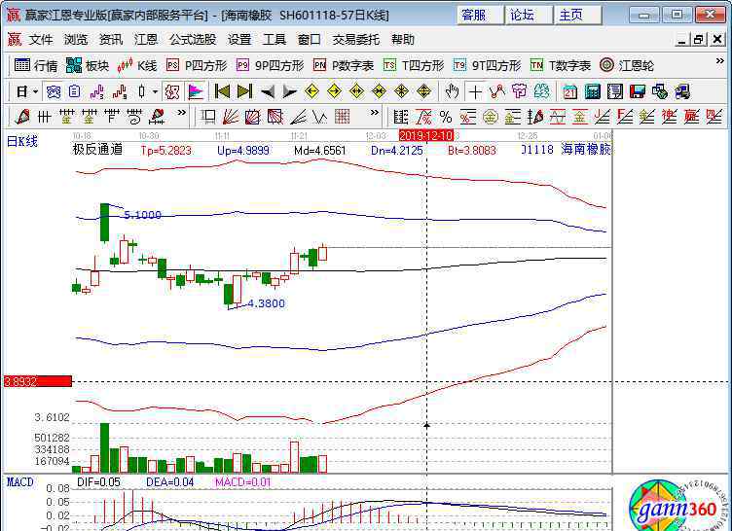Open the T四方形 tool
Screen dimensions: 732x531
[x=414, y=66]
